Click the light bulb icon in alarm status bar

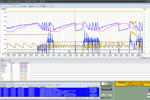tap(89, 98)
